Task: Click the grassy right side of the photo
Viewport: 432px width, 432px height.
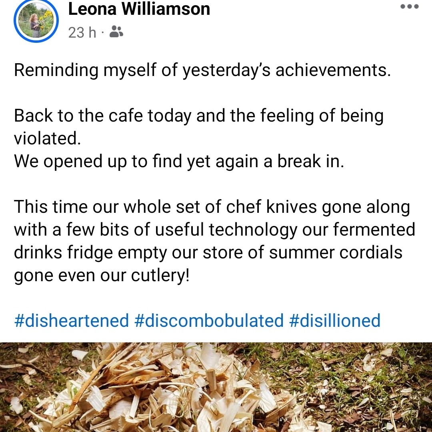Action: pos(384,384)
